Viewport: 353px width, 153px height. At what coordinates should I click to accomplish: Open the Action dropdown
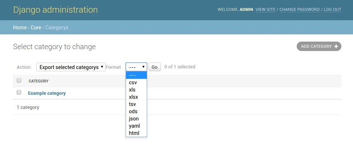[x=71, y=67]
